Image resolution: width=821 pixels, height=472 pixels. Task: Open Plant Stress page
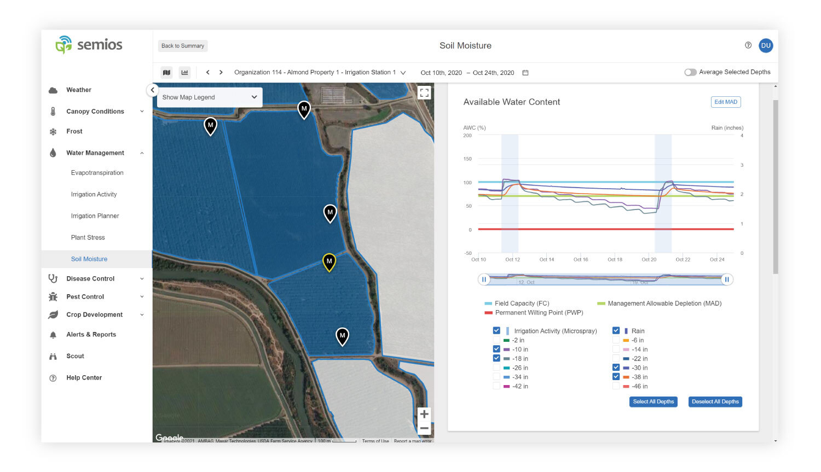(88, 238)
